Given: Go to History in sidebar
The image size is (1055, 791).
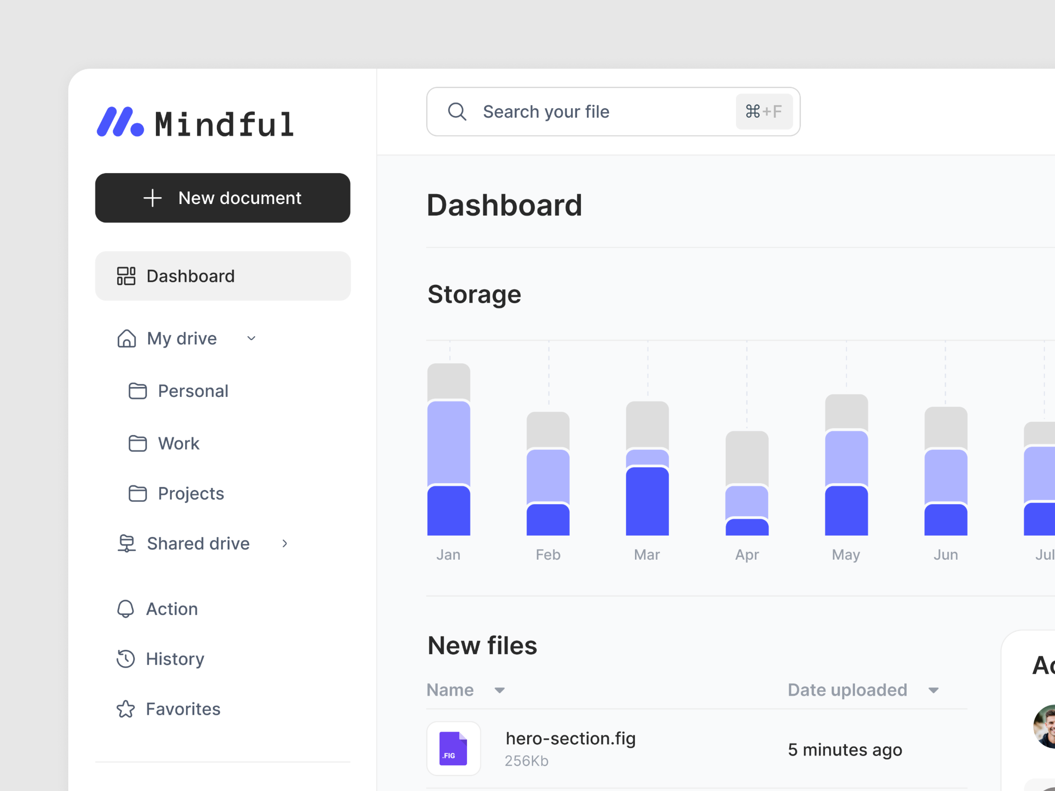Looking at the screenshot, I should pyautogui.click(x=174, y=659).
